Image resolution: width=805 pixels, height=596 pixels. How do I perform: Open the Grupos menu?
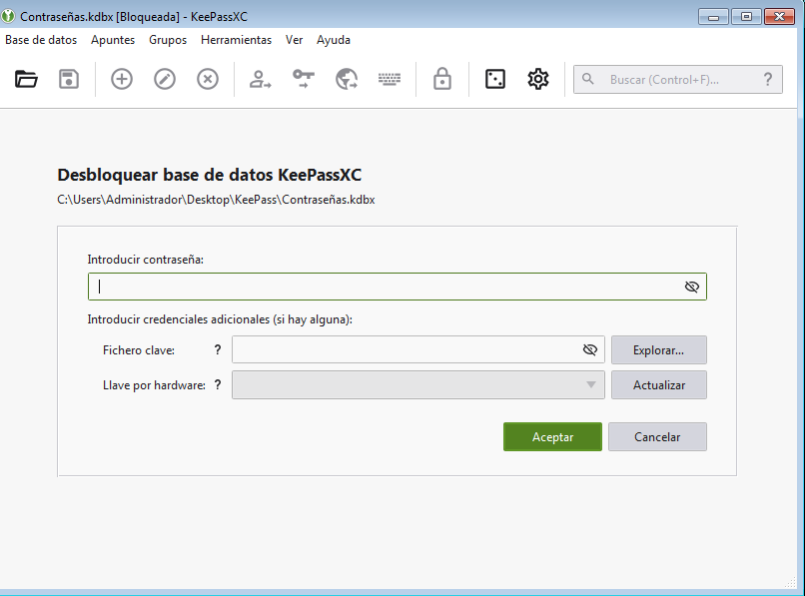click(x=168, y=40)
